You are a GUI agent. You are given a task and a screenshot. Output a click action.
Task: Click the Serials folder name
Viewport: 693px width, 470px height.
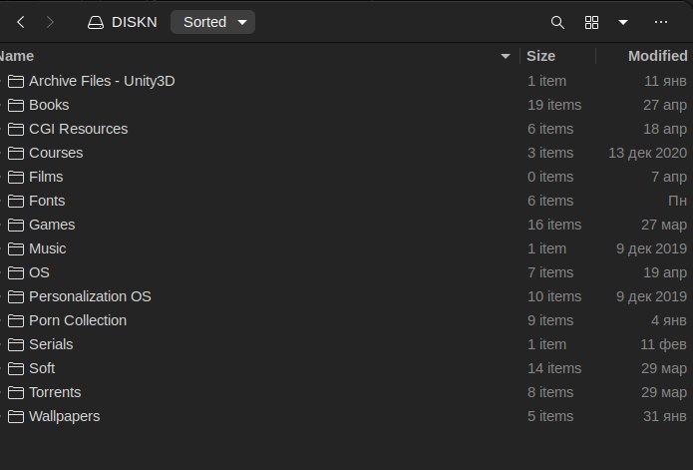(51, 344)
